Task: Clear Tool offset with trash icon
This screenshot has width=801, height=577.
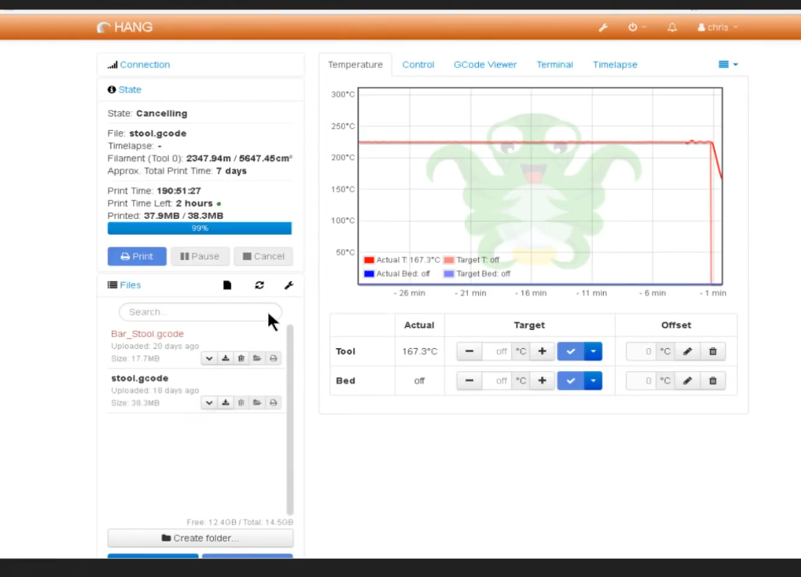Action: coord(713,351)
